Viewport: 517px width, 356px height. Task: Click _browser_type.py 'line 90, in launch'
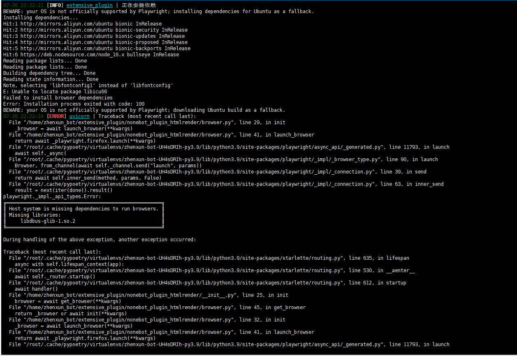click(223, 160)
